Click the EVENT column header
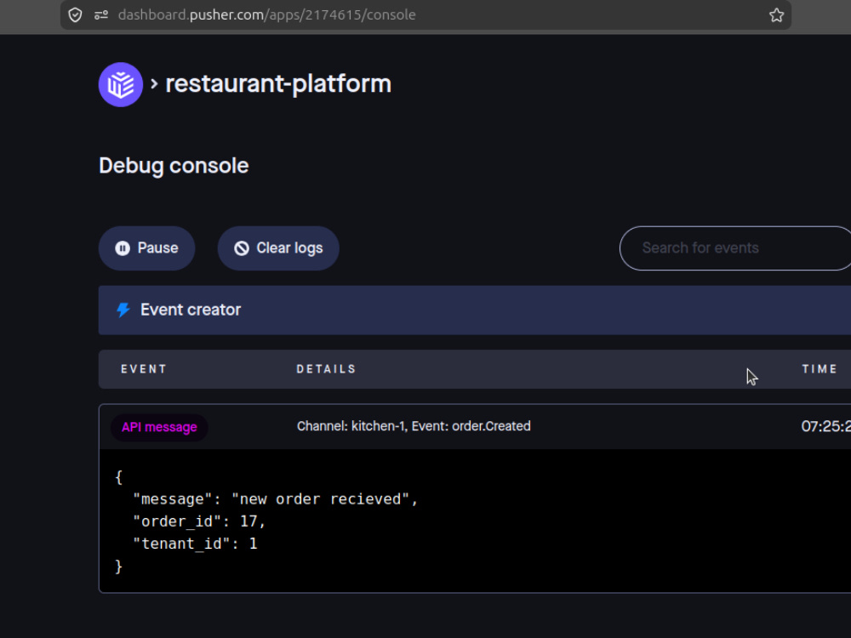851x638 pixels. coord(143,369)
